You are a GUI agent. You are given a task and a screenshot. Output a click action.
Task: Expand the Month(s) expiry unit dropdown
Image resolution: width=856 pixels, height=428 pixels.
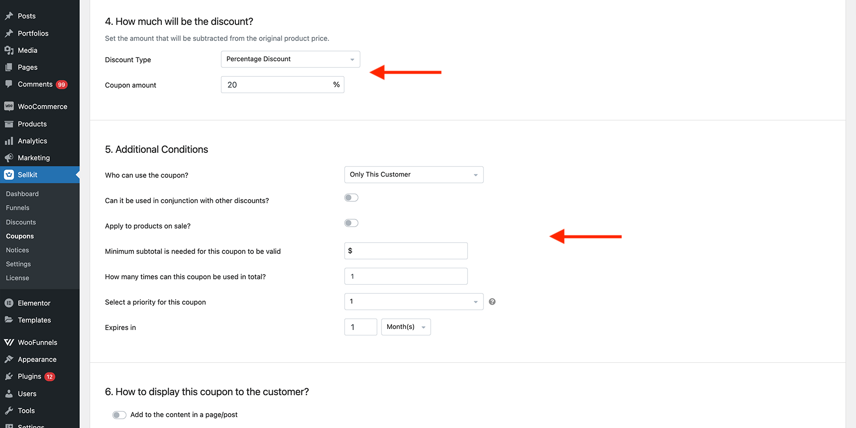pyautogui.click(x=406, y=327)
